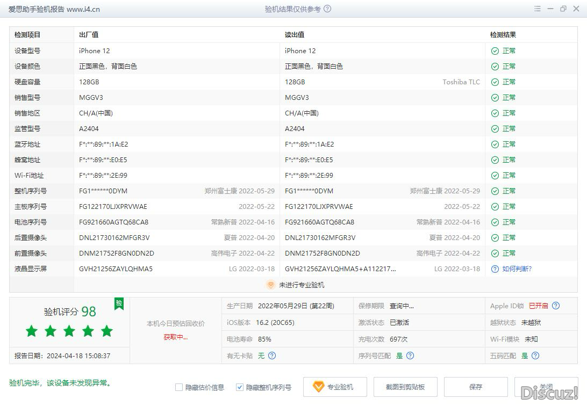This screenshot has width=587, height=406.
Task: Click 生产日期 2022年05月29日 value
Action: pyautogui.click(x=296, y=306)
